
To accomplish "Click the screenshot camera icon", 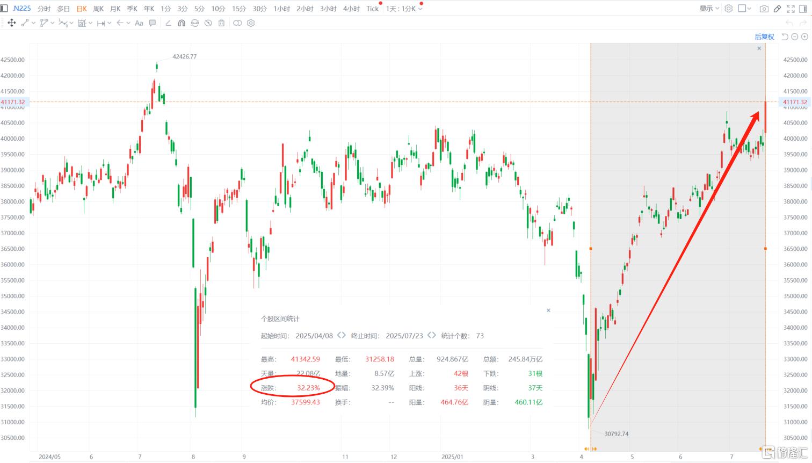I will coord(764,9).
